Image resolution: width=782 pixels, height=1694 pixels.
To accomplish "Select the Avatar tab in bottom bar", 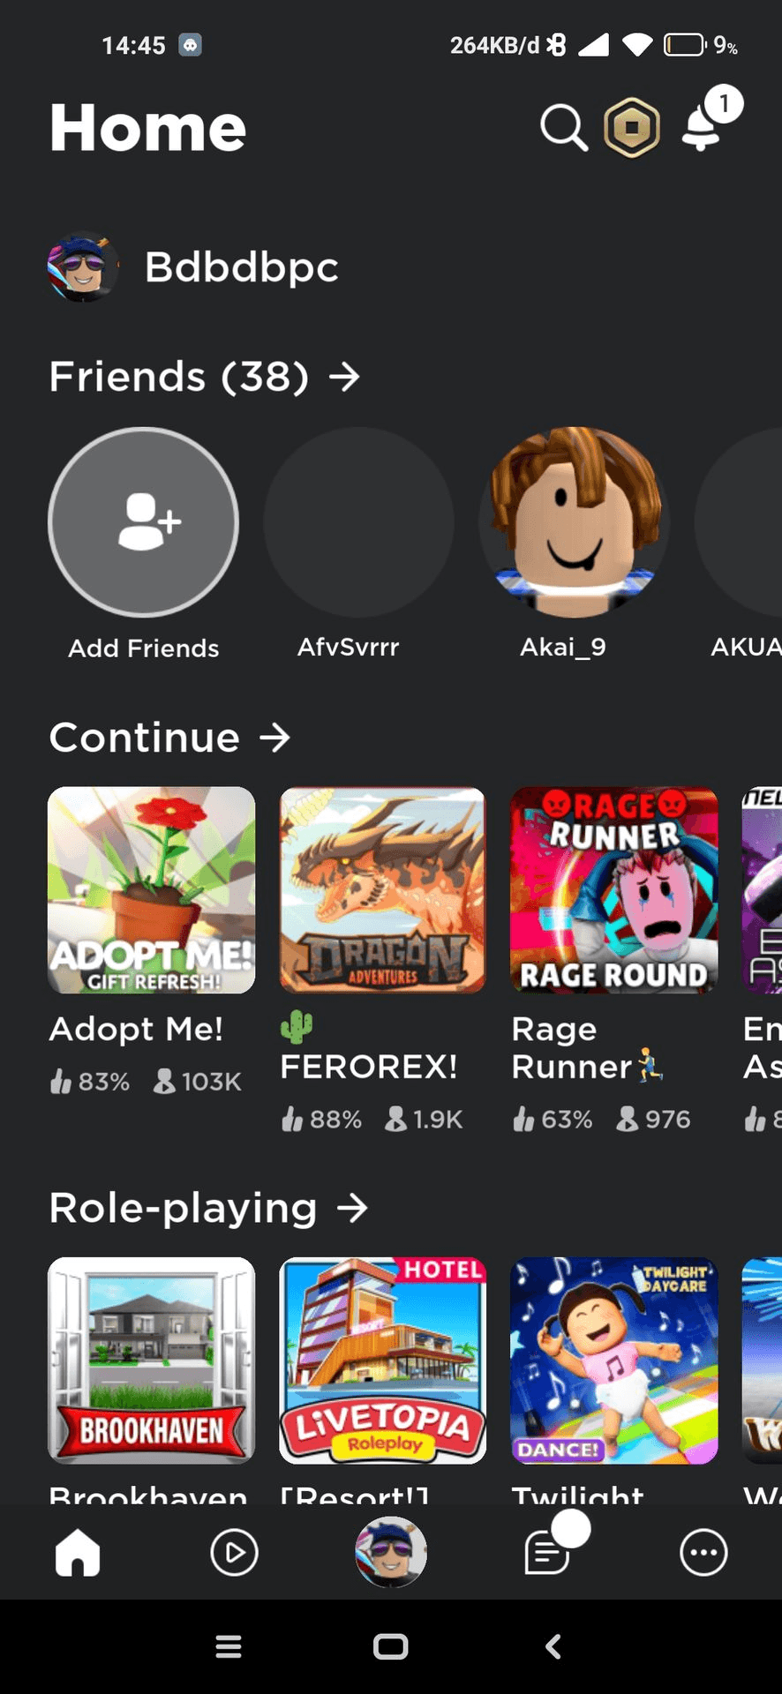I will tap(391, 1552).
